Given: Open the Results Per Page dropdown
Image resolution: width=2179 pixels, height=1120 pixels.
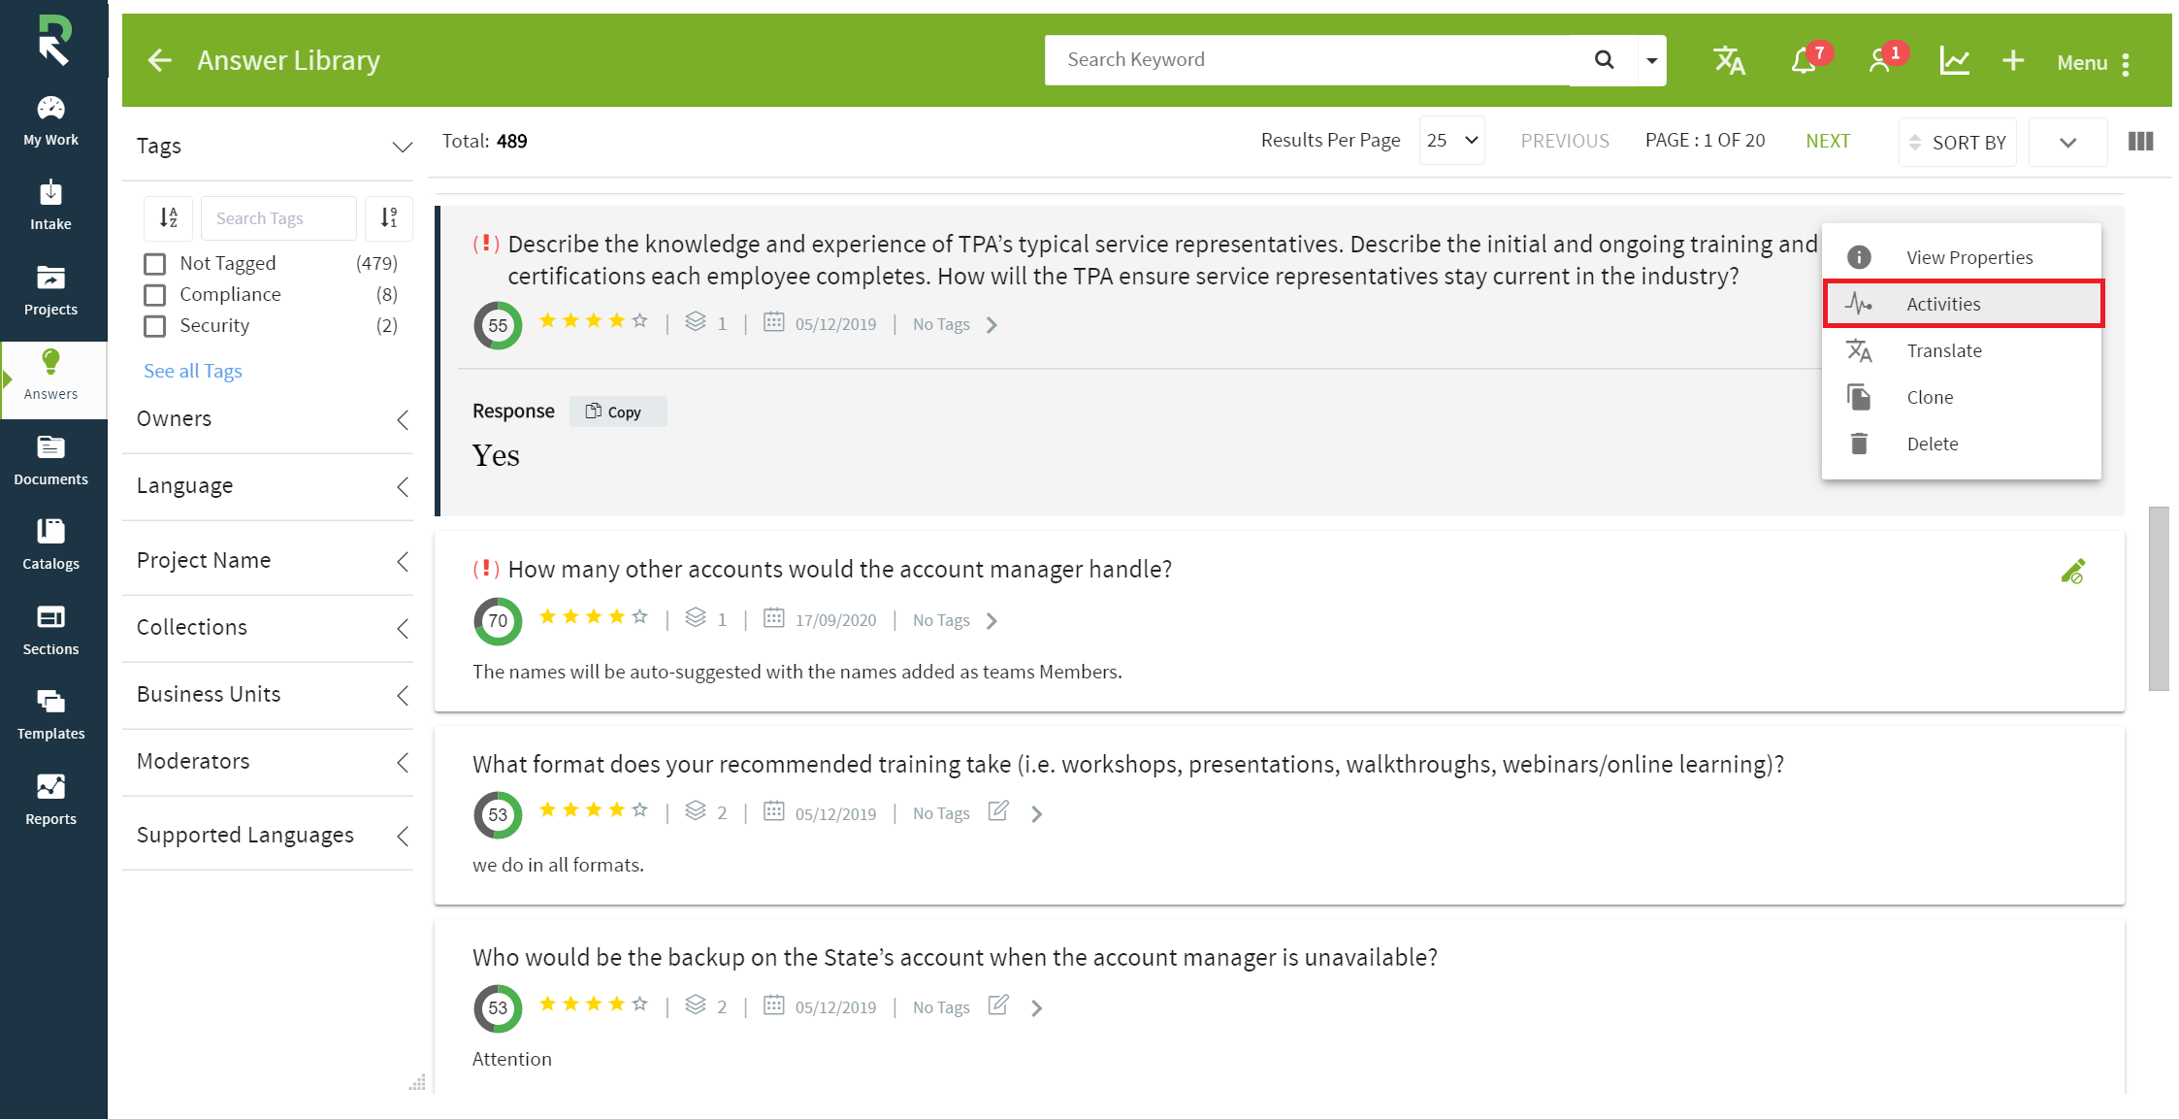Looking at the screenshot, I should click(x=1451, y=141).
